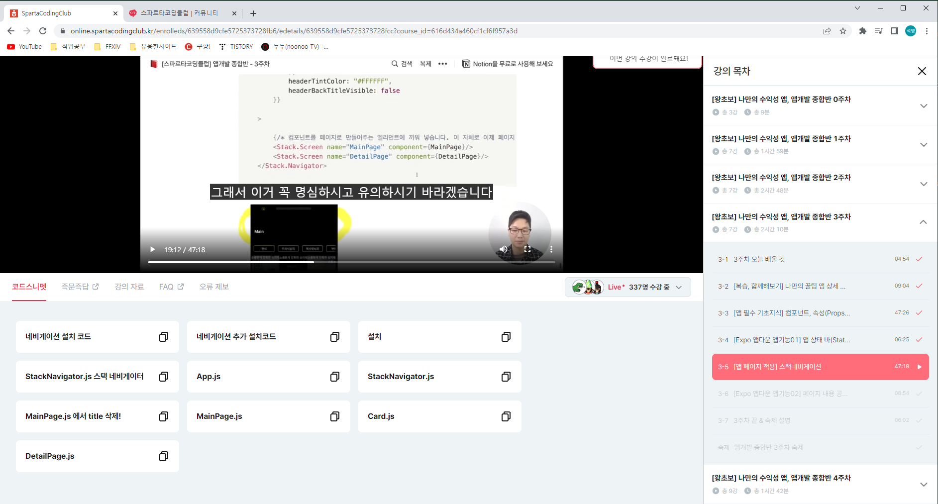Toggle completion check for 3주차 숙제

919,447
